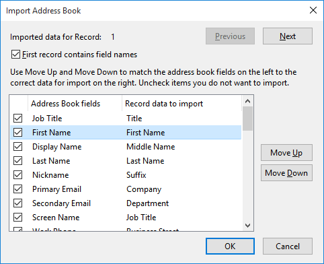Select the Nickname row

tap(126, 175)
